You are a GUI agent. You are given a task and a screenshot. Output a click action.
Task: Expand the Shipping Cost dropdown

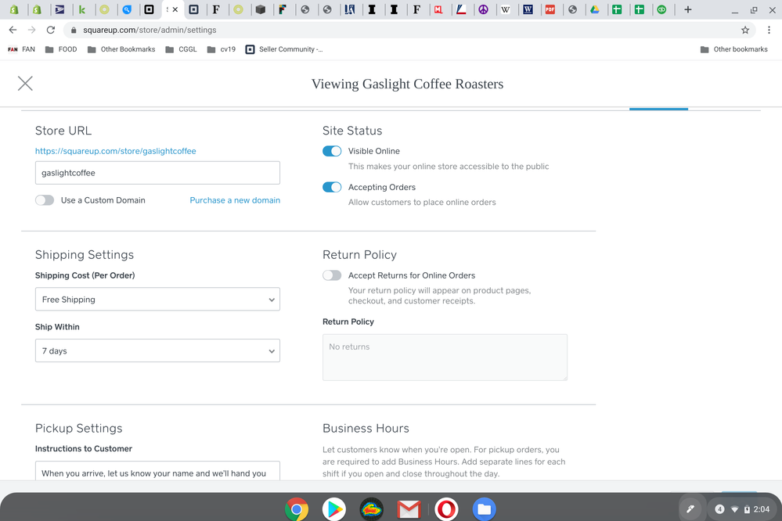tap(157, 300)
